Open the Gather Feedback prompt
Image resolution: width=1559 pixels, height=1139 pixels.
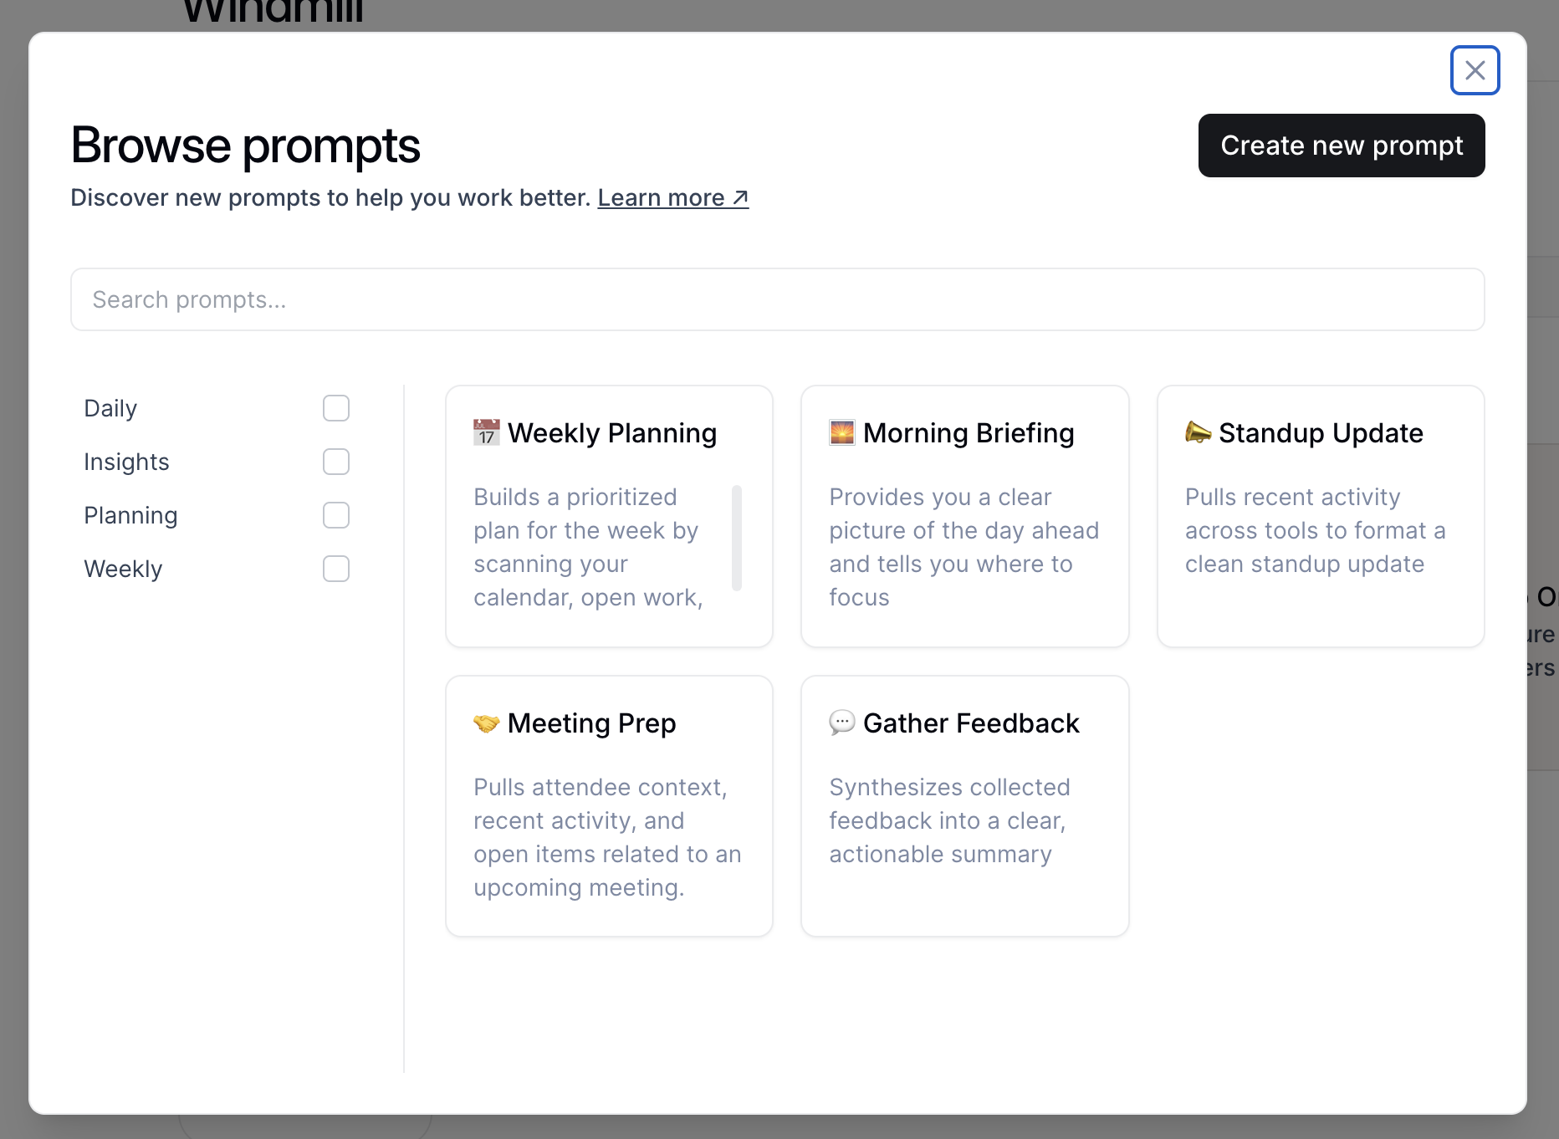click(964, 805)
